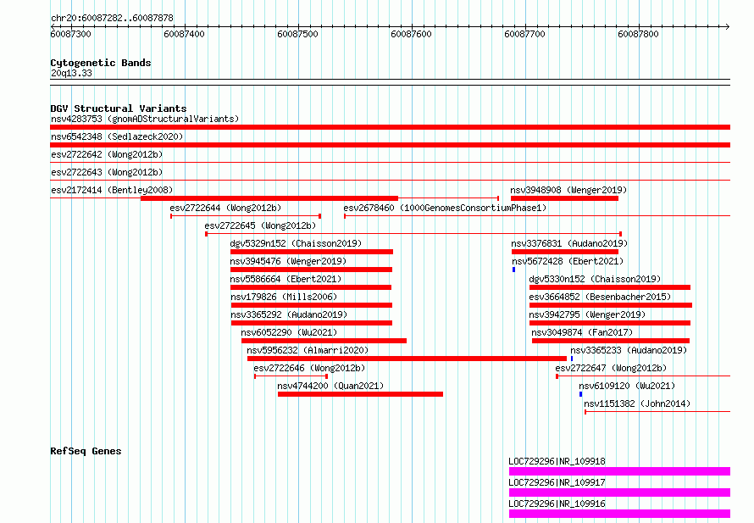Click the nsv5672428 (Ebert2021) label
Viewport: 754px width, 523px height.
[x=568, y=261]
